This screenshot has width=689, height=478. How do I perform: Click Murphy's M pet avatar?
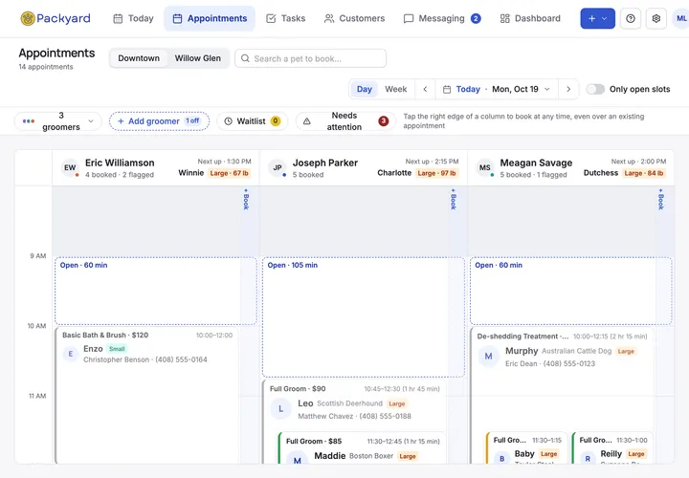(x=488, y=357)
